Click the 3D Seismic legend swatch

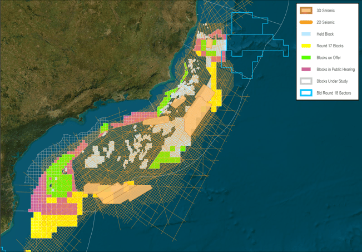point(306,11)
